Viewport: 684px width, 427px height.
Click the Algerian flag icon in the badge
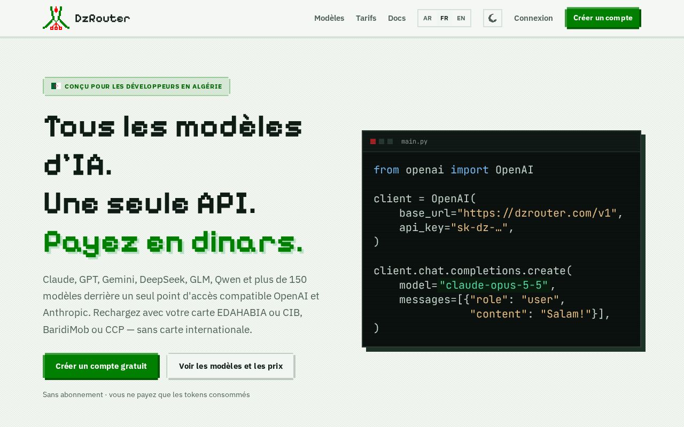[56, 86]
